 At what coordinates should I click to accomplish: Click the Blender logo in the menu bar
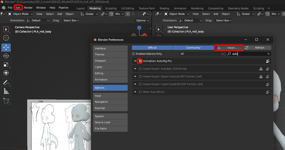(x=4, y=8)
